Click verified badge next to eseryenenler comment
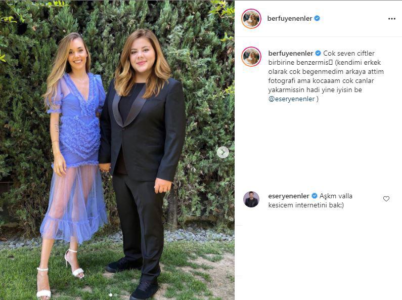 pos(315,196)
